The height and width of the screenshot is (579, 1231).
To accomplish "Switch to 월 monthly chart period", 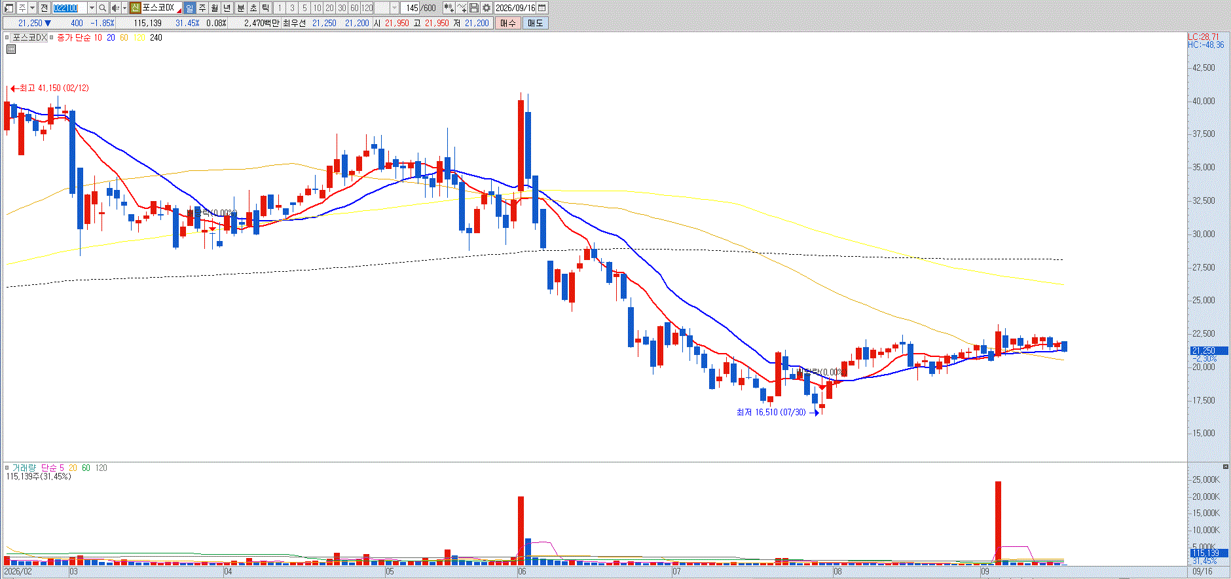I will tap(215, 8).
